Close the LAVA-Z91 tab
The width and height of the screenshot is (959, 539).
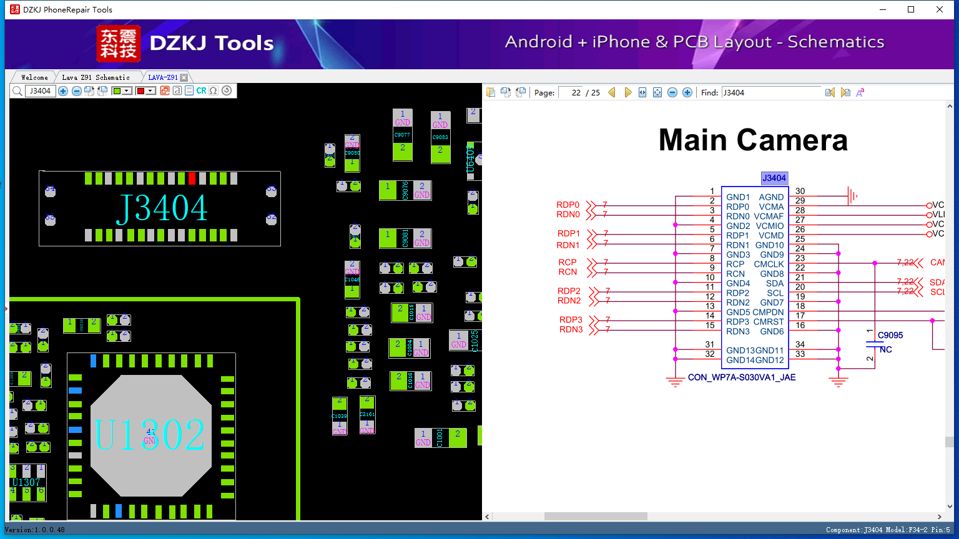[184, 77]
